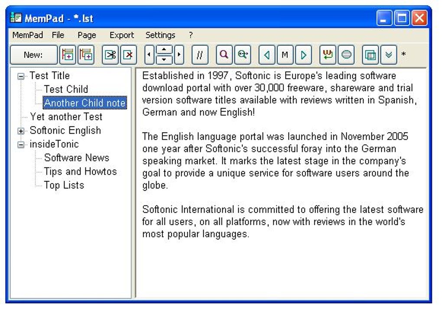The height and width of the screenshot is (314, 442).
Task: Cut the page with scissors icon
Action: point(110,55)
